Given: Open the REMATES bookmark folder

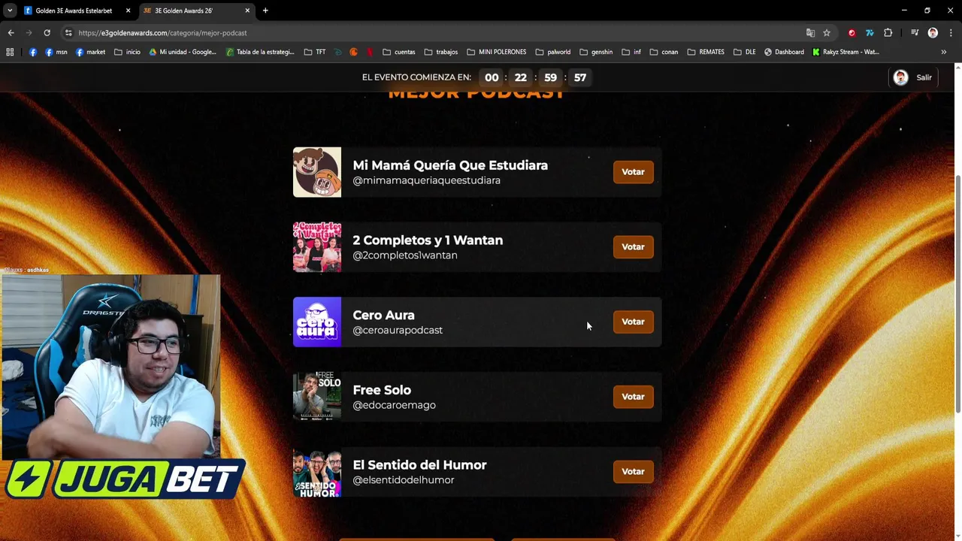Looking at the screenshot, I should tap(706, 52).
